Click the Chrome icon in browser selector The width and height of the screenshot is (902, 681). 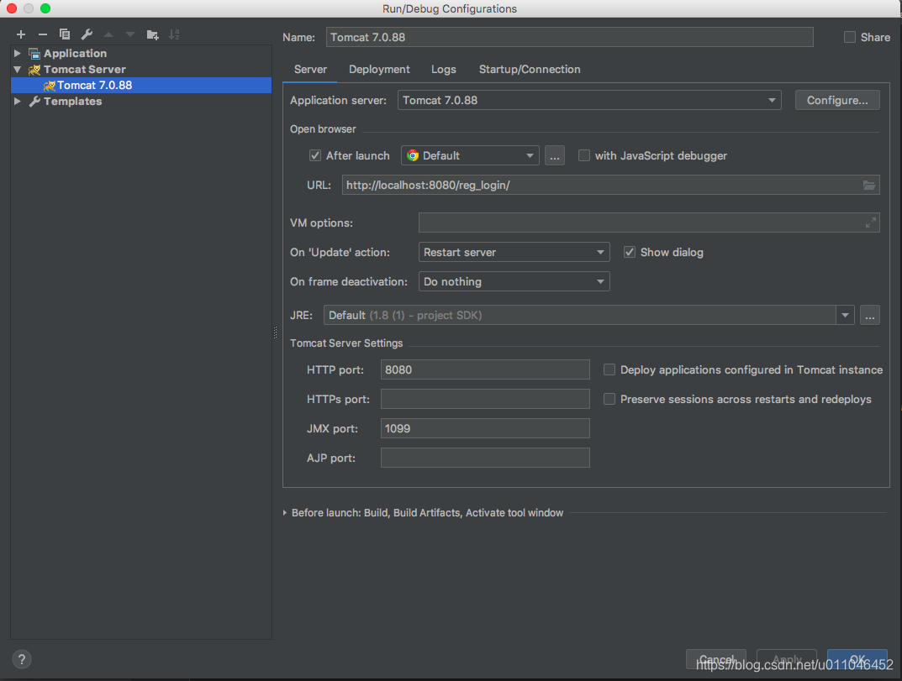click(413, 155)
